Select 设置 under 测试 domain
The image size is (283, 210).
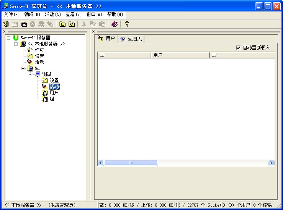(x=54, y=81)
